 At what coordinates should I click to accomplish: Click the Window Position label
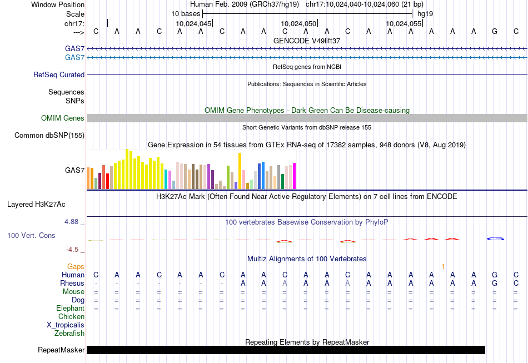click(58, 4)
